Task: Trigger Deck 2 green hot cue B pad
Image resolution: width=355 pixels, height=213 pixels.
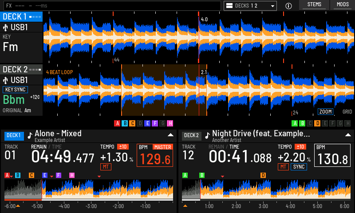Action: tap(302, 123)
